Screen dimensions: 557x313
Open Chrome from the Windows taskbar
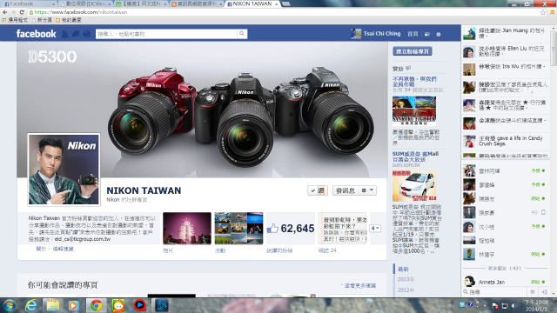click(x=96, y=305)
